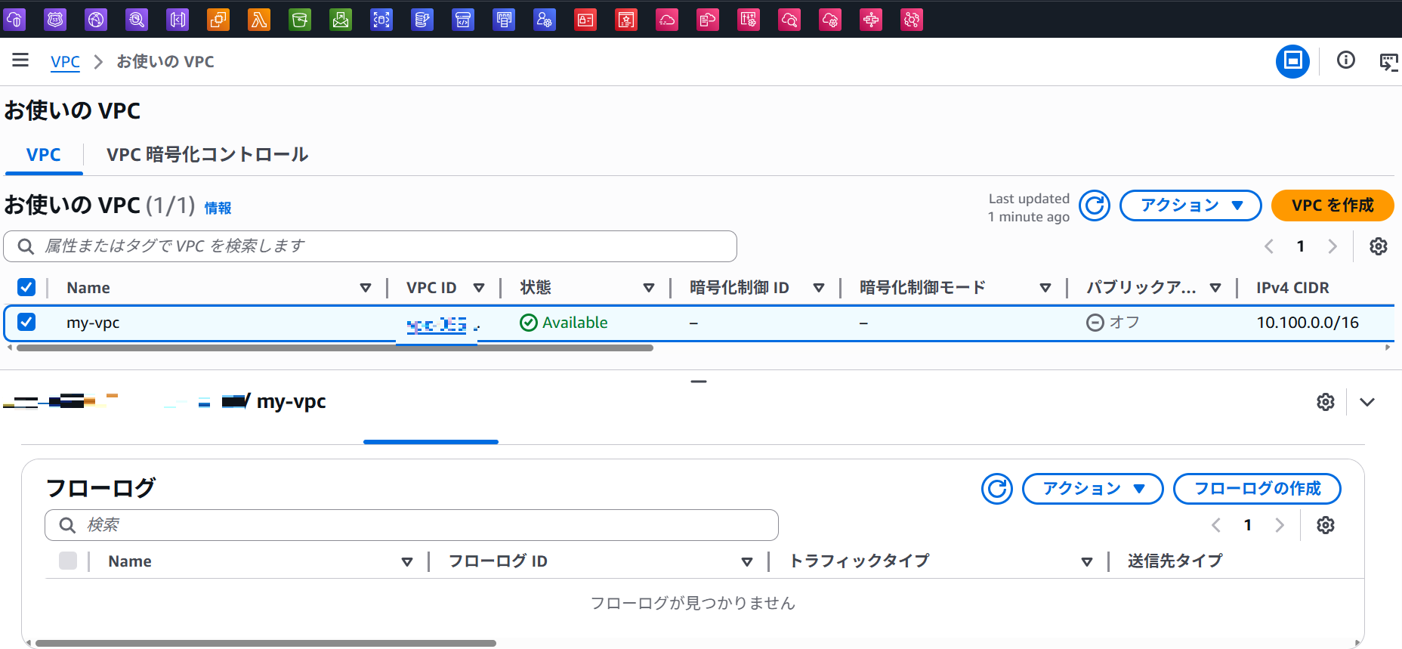
Task: Open the DynamoDB database shortcut icon
Action: pos(422,20)
